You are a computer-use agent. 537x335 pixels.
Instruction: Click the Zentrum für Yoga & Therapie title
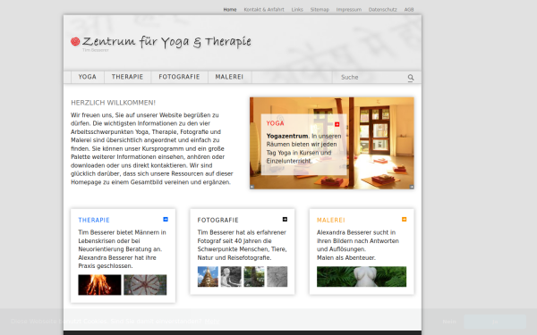coord(166,42)
